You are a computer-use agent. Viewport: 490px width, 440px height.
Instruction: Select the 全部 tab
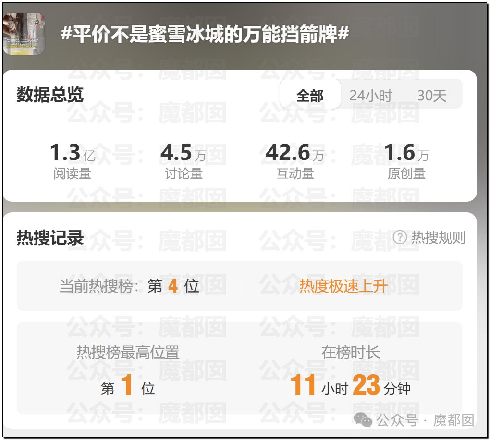[310, 94]
